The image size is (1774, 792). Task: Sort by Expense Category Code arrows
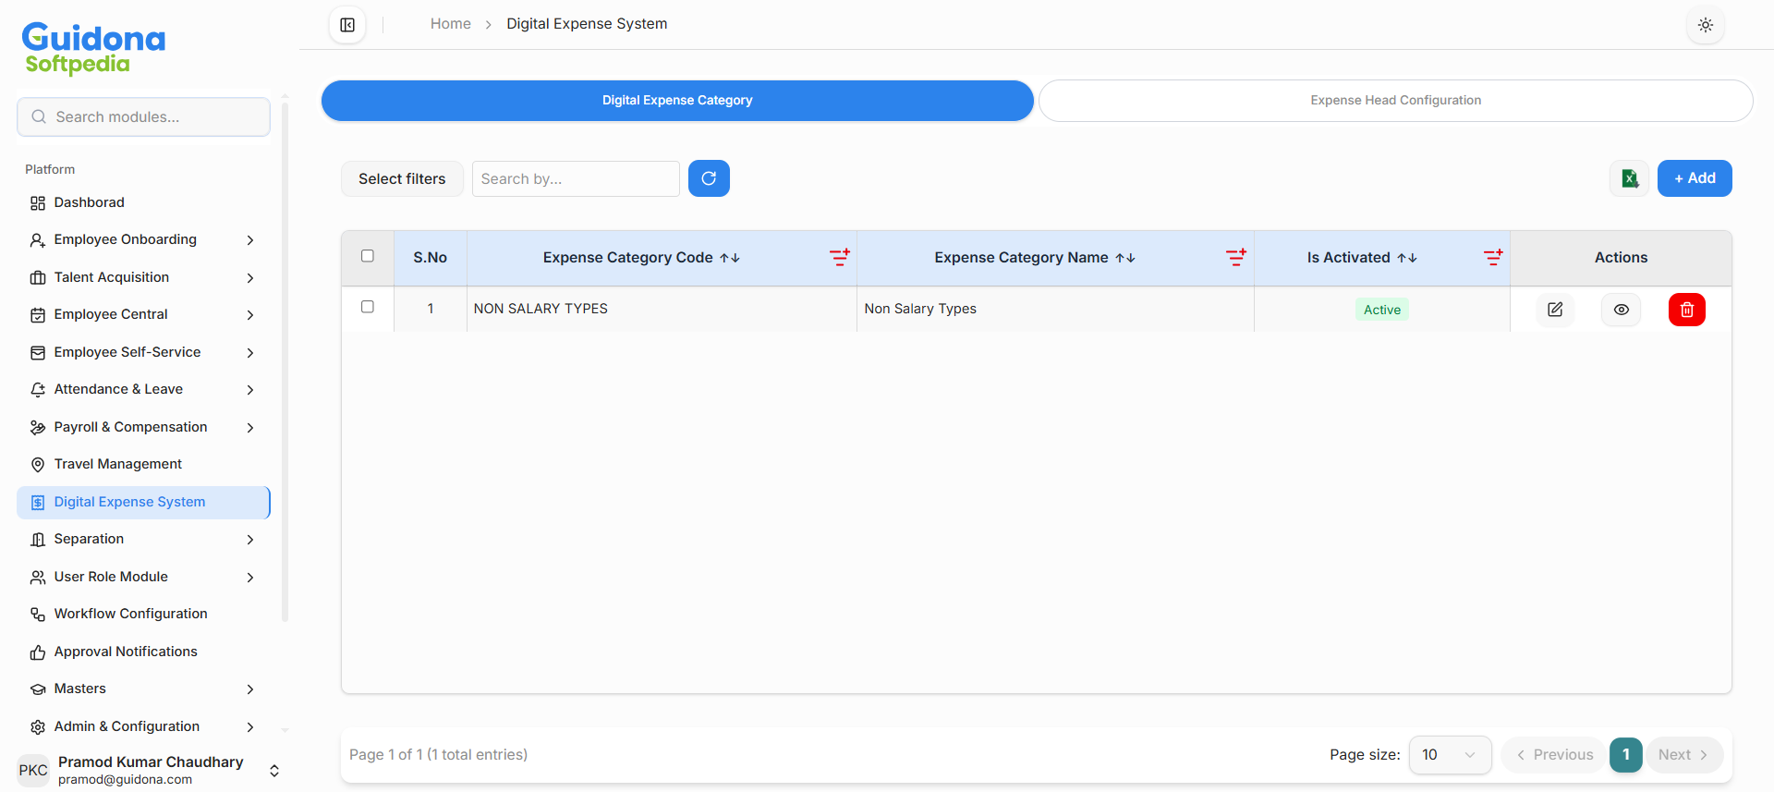(730, 258)
